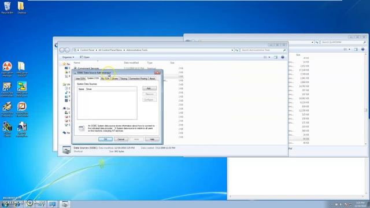370x208 pixels.
Task: Click the Forward arrow in Administrative Tools window
Action: click(67, 50)
